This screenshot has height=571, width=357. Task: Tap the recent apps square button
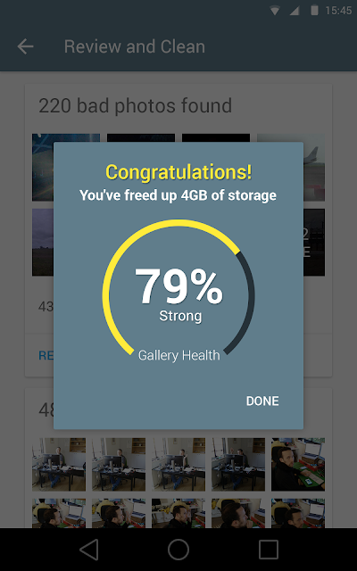click(268, 550)
